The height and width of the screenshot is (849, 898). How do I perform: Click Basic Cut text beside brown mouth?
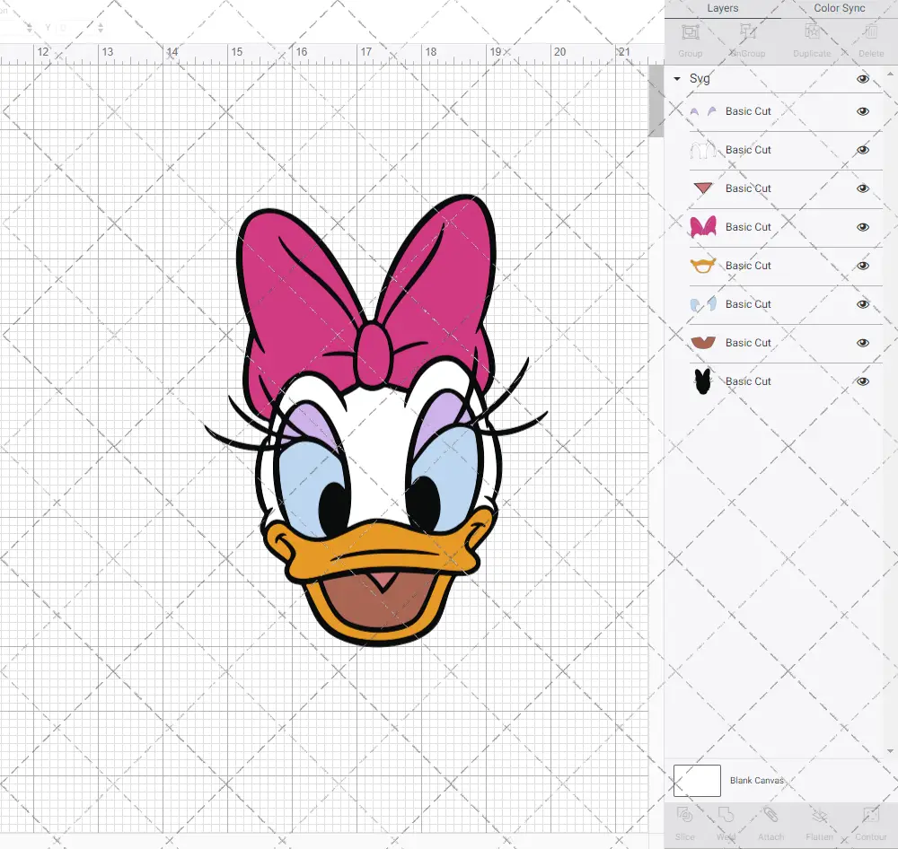coord(748,343)
